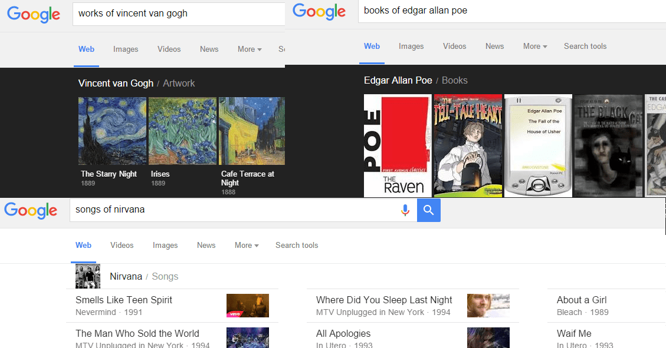The image size is (666, 348).
Task: Click the blue magnifier search button
Action: pyautogui.click(x=429, y=210)
